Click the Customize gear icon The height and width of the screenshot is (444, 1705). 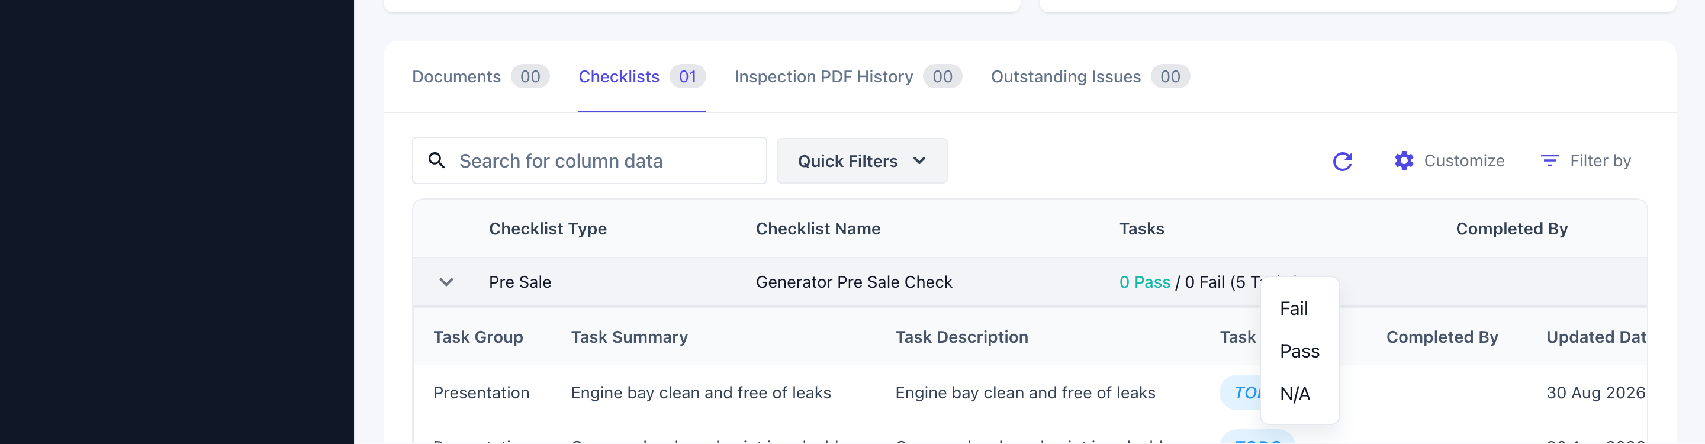click(1404, 161)
